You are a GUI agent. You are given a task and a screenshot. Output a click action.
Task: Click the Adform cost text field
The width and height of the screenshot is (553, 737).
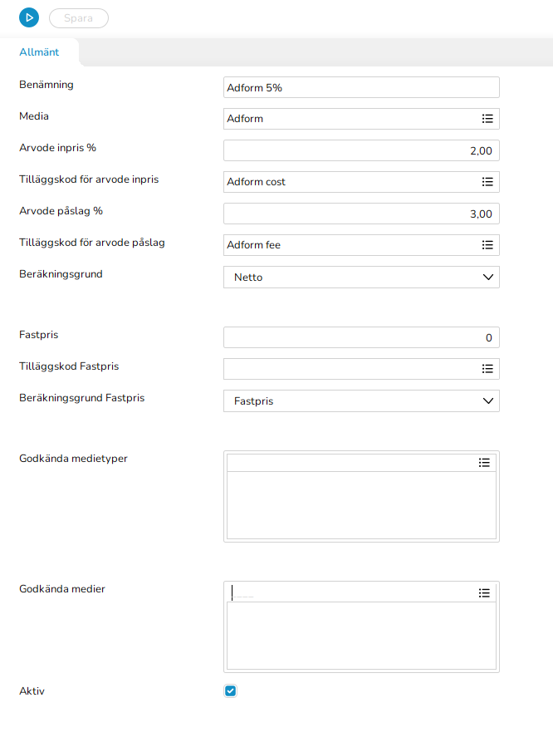click(349, 182)
